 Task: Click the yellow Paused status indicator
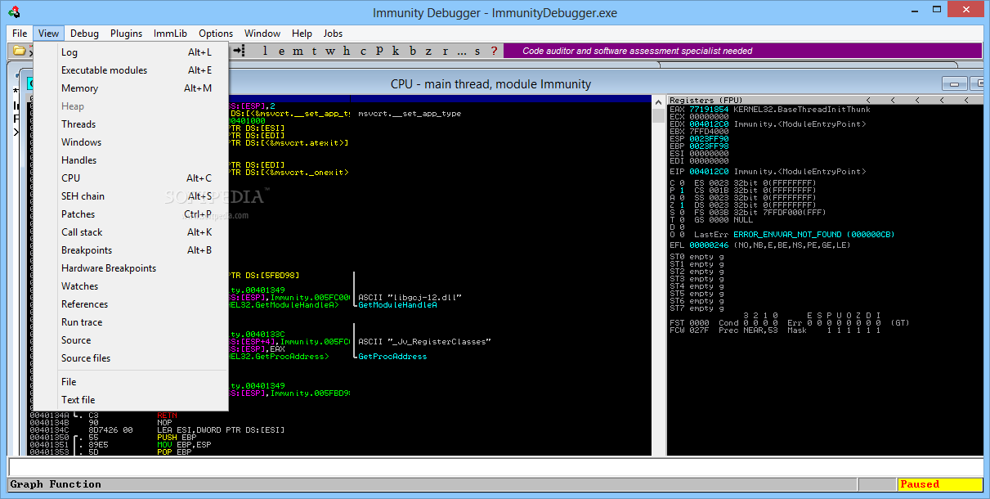(x=939, y=484)
